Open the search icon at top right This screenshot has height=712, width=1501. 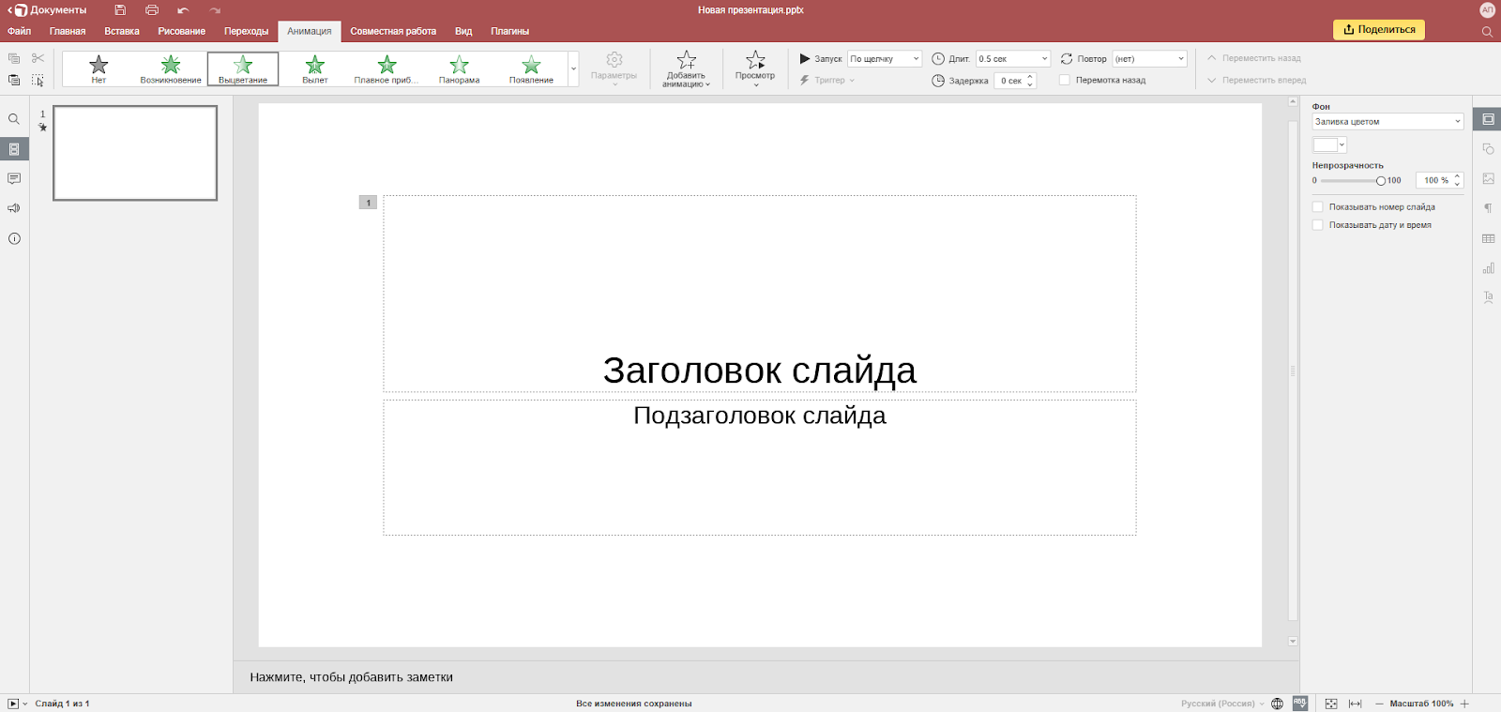pos(1487,31)
